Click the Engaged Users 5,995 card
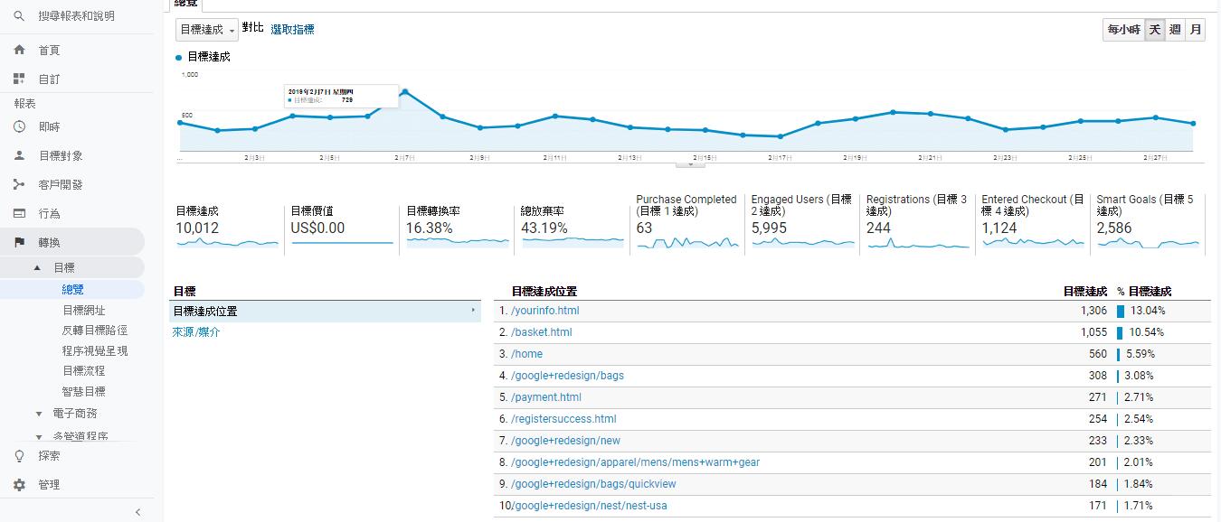The width and height of the screenshot is (1221, 522). (x=803, y=222)
